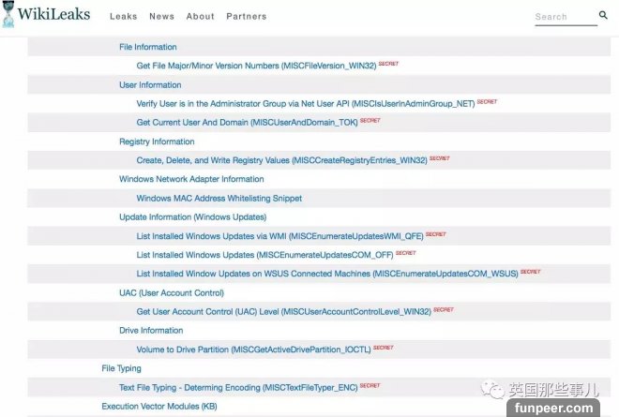Click the search magnifying glass icon
This screenshot has height=417, width=619.
pos(603,15)
